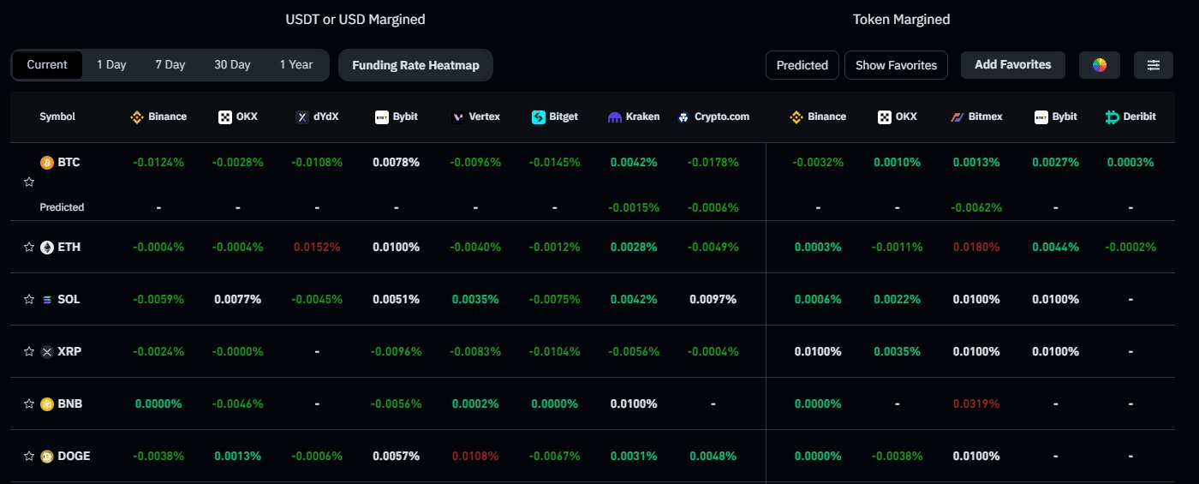The width and height of the screenshot is (1199, 484).
Task: Click the color wheel theme icon
Action: [x=1100, y=65]
